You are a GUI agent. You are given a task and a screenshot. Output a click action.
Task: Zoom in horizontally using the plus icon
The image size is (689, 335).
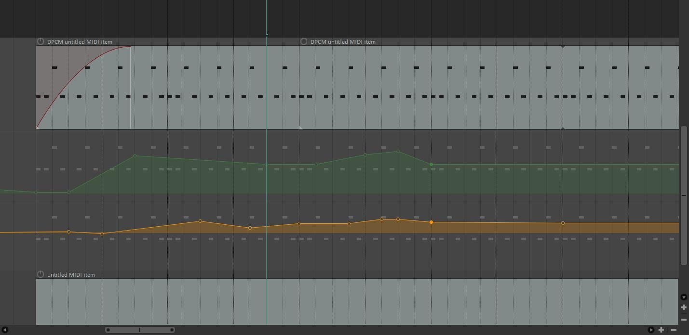tap(661, 330)
